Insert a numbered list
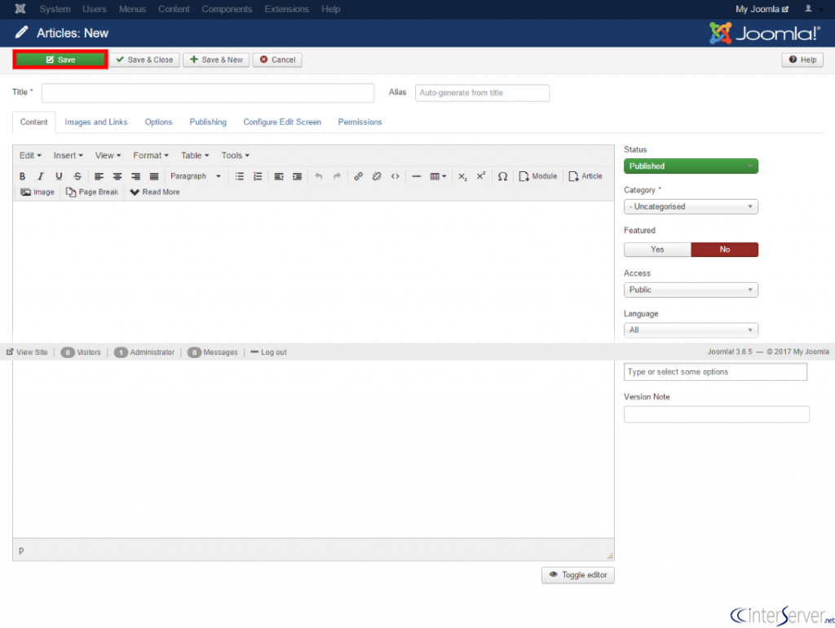Image resolution: width=835 pixels, height=628 pixels. click(258, 176)
